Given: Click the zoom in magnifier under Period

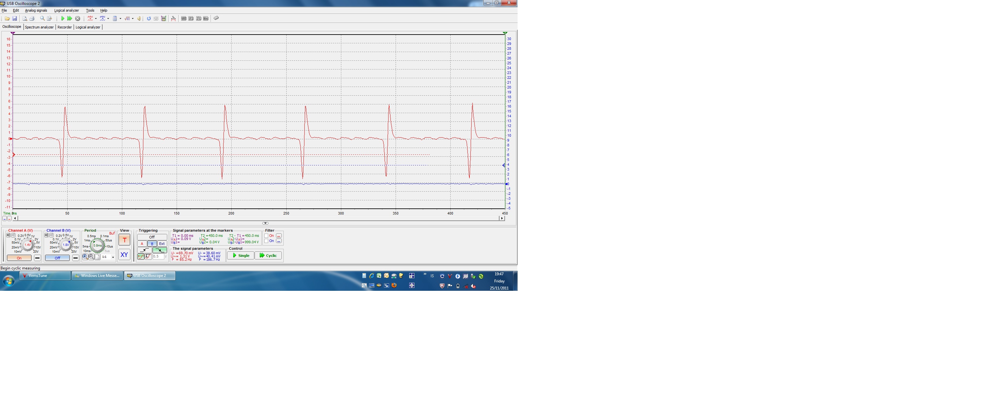Looking at the screenshot, I should 85,257.
